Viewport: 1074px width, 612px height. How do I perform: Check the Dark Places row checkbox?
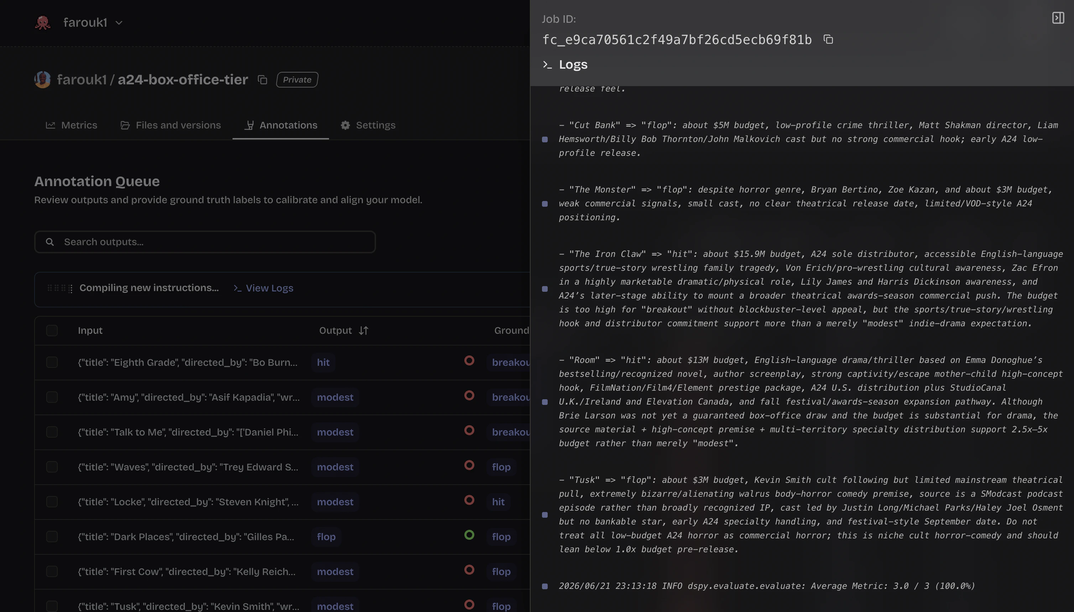pos(52,537)
